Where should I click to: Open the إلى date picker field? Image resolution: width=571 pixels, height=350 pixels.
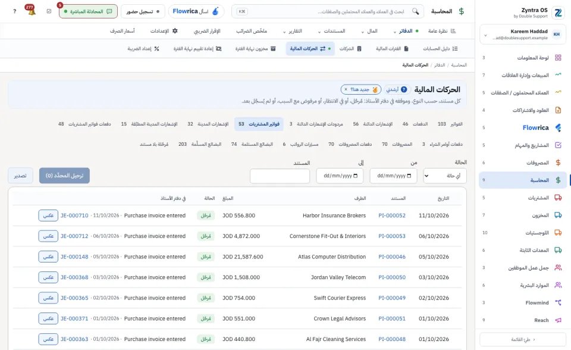click(x=340, y=176)
